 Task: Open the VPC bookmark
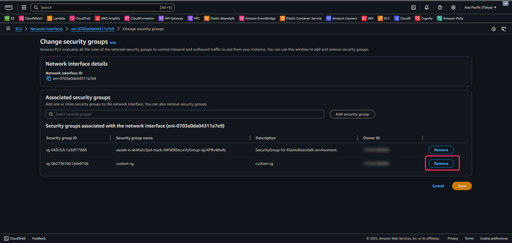(x=194, y=18)
